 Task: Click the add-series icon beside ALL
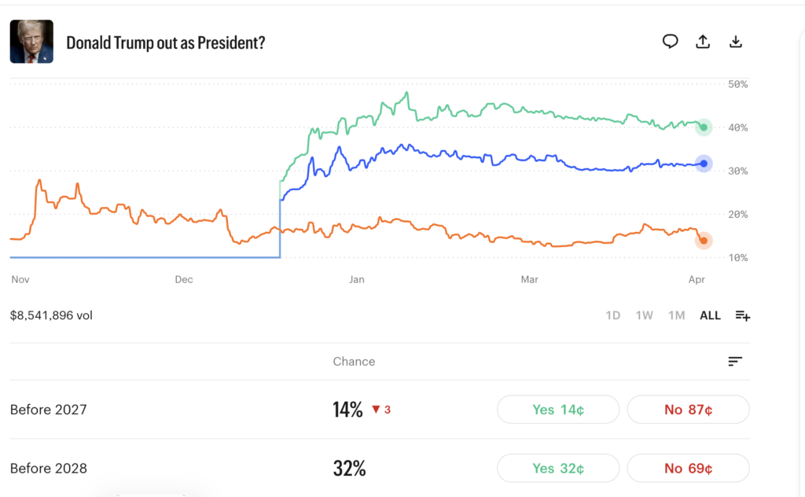point(742,315)
